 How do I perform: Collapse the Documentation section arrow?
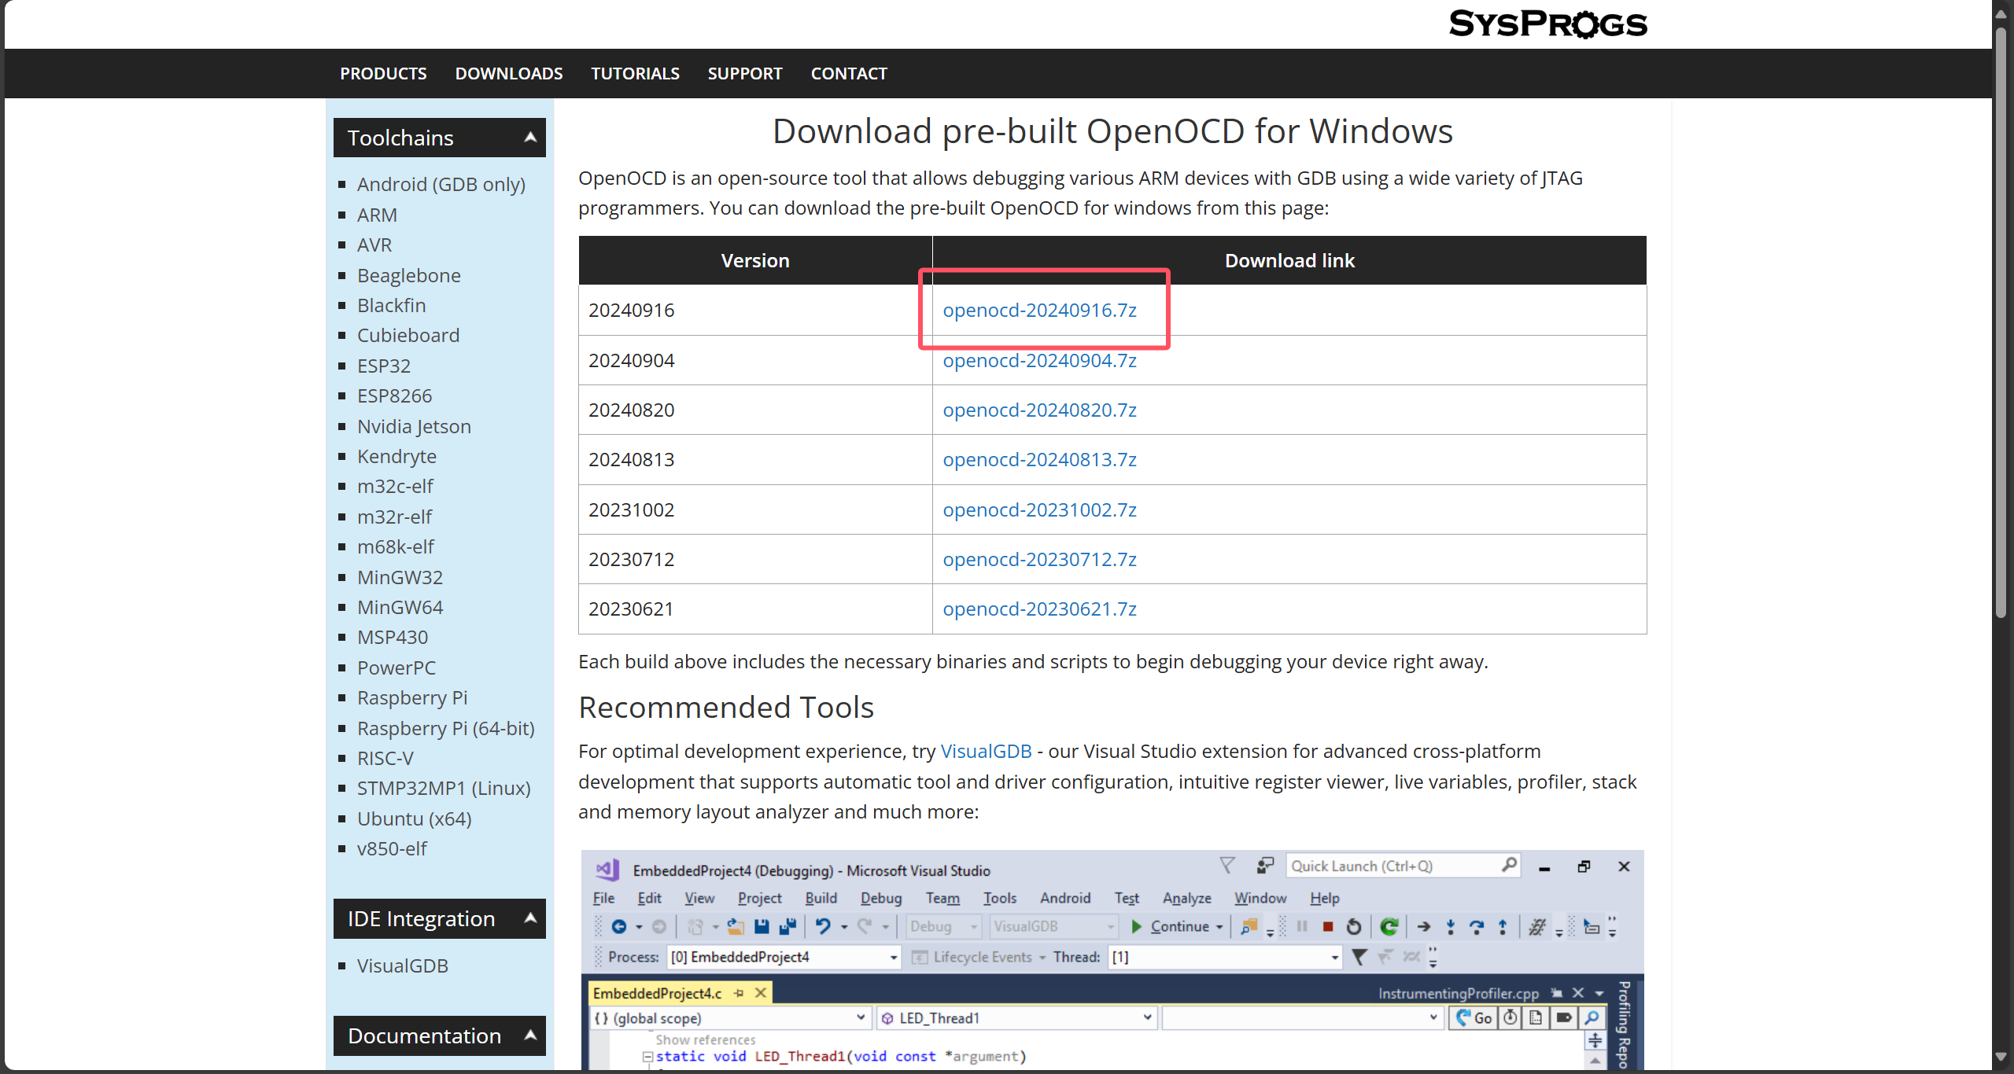click(531, 1035)
